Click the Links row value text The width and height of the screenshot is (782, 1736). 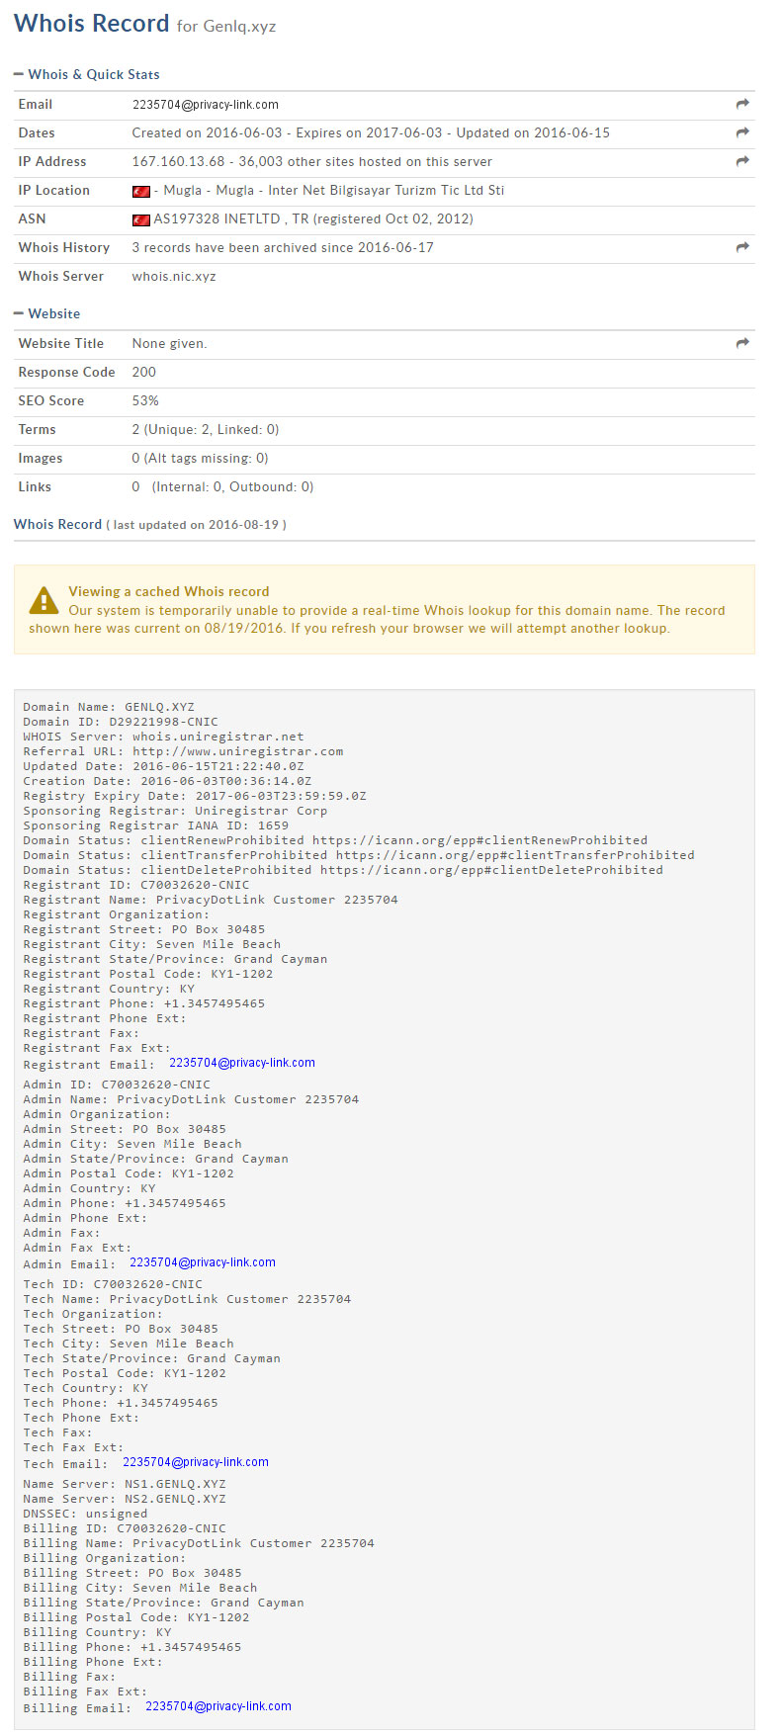[x=223, y=486]
